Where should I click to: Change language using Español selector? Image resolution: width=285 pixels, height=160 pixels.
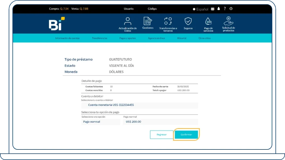coord(201,9)
